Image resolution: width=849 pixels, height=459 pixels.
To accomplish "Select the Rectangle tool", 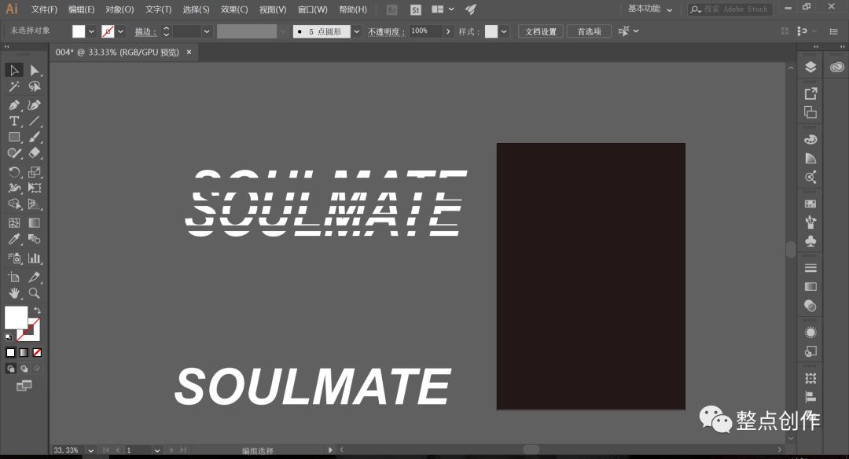I will (x=14, y=138).
